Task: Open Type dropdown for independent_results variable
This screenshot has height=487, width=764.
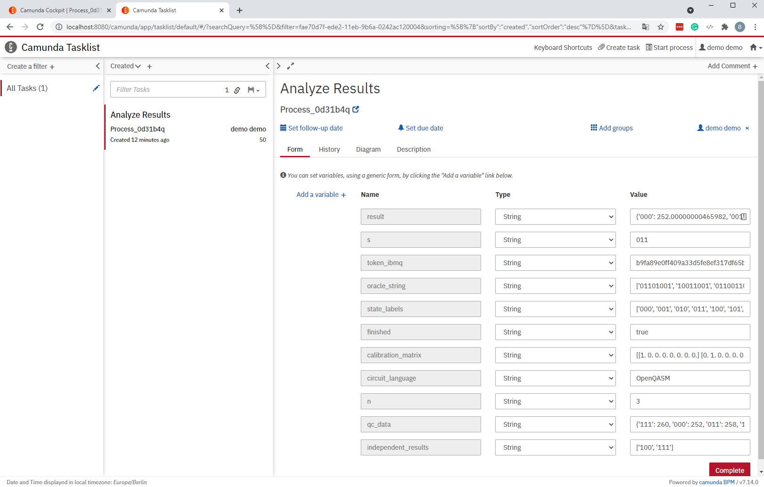Action: [x=555, y=447]
